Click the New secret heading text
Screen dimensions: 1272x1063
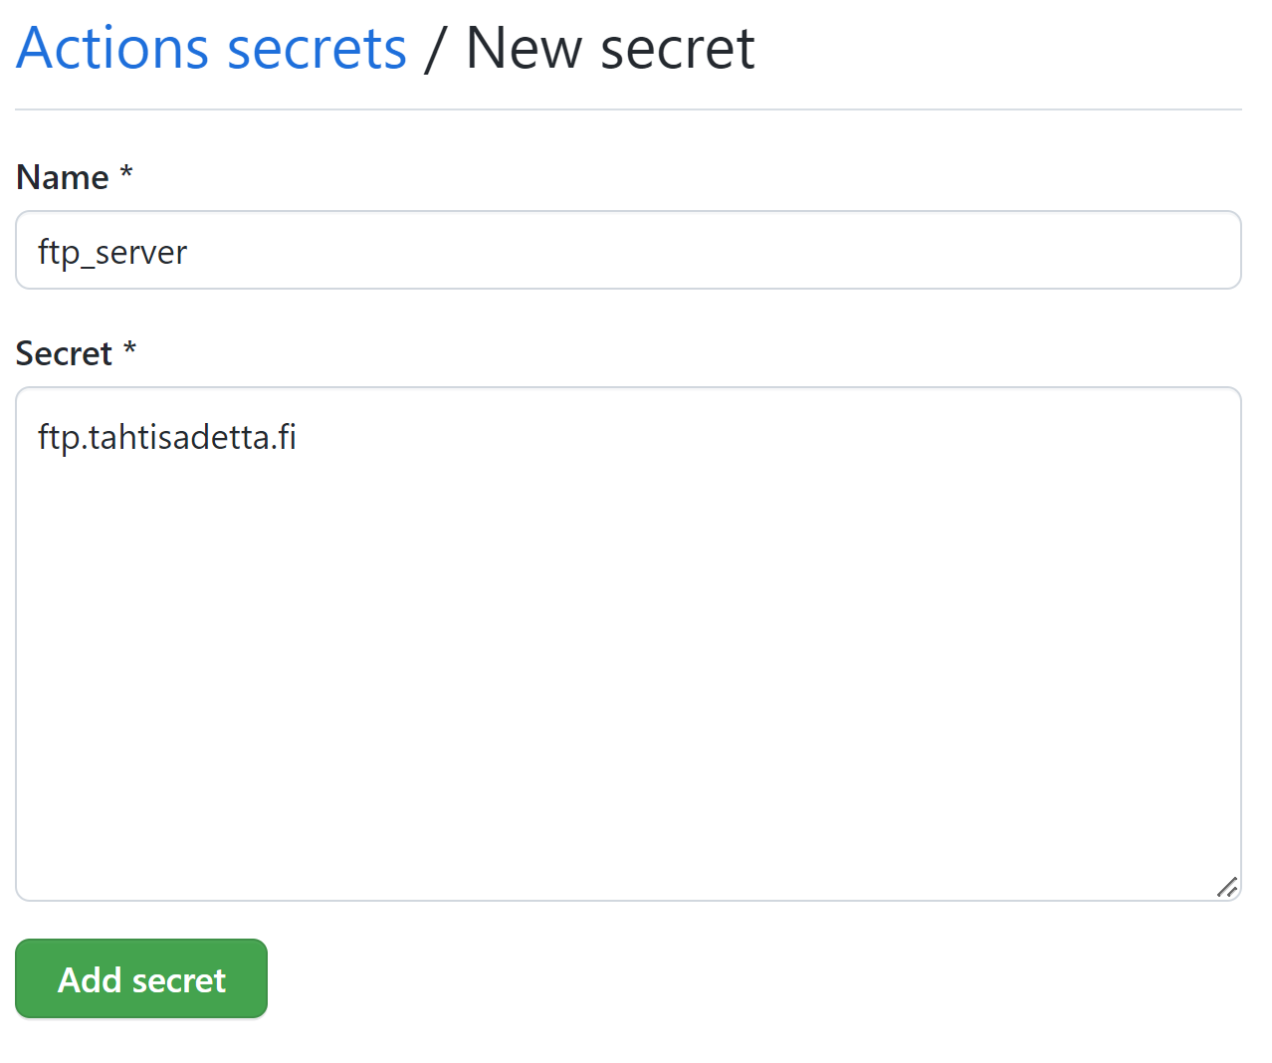tap(610, 48)
